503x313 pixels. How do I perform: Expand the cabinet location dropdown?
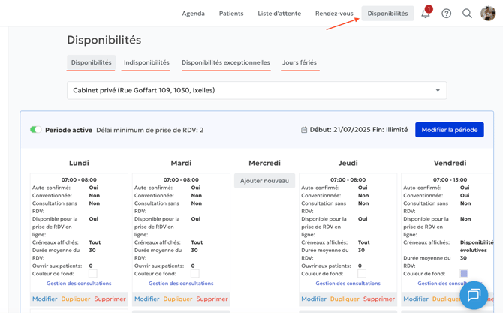pyautogui.click(x=256, y=90)
